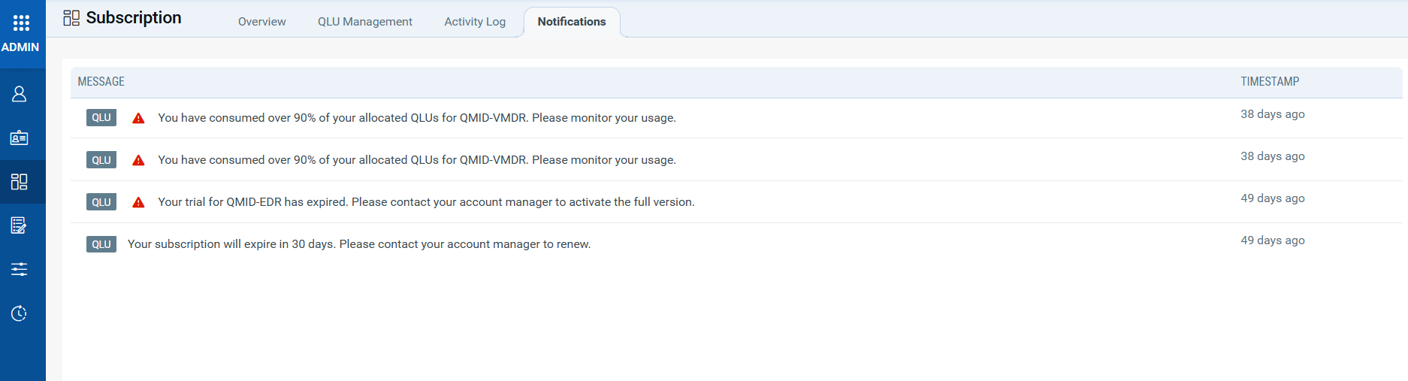This screenshot has width=1408, height=381.
Task: Click the warning triangle on trial expired row
Action: coord(138,202)
